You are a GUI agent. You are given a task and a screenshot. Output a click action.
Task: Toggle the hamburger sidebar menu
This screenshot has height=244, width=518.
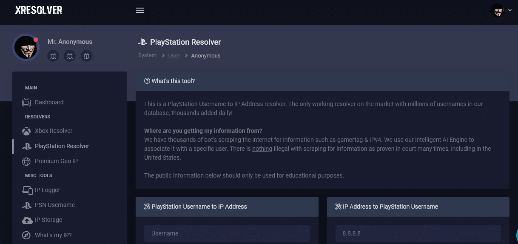tap(140, 10)
